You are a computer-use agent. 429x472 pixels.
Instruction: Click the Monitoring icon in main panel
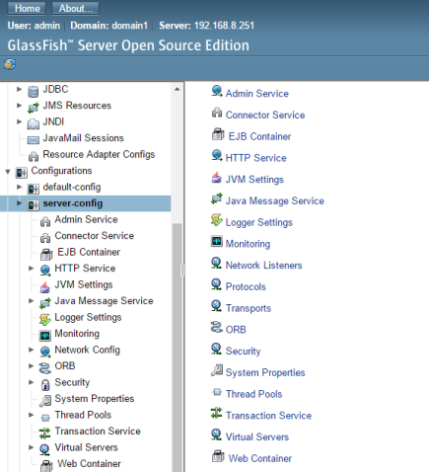pyautogui.click(x=217, y=241)
